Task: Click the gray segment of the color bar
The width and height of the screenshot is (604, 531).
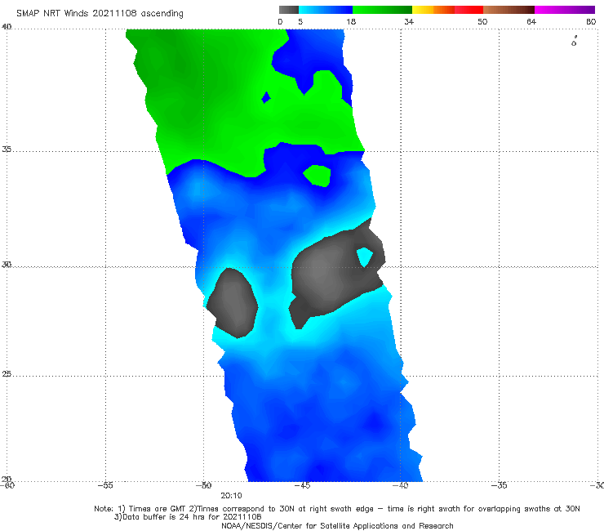Action: tap(289, 10)
